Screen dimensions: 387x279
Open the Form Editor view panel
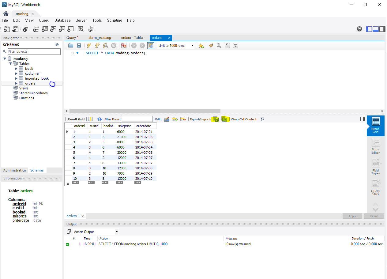375,146
